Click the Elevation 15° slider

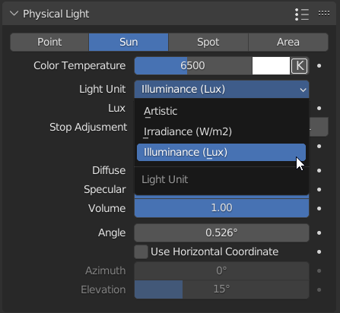(221, 289)
